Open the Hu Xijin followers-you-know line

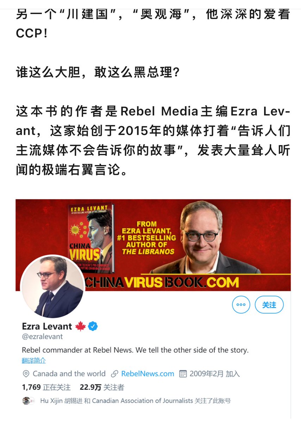coord(136,401)
